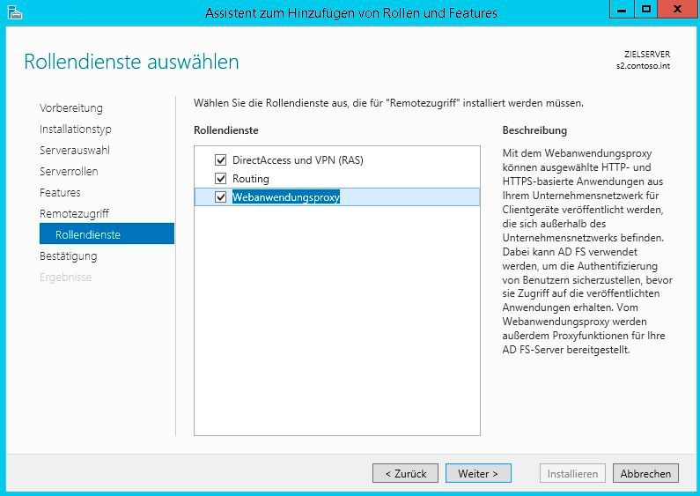This screenshot has height=496, width=700.
Task: Minimize the wizard window
Action: tap(622, 9)
